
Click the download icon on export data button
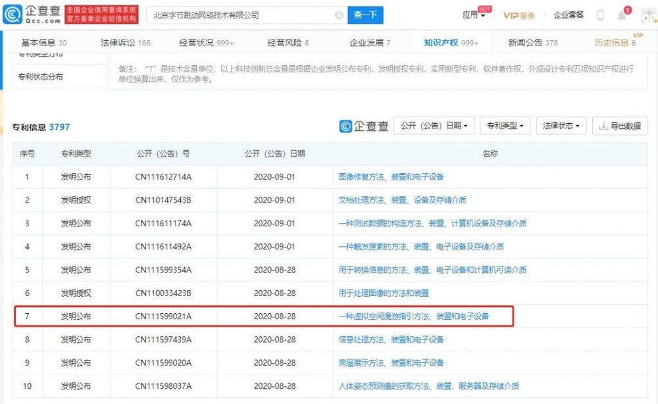(x=603, y=126)
